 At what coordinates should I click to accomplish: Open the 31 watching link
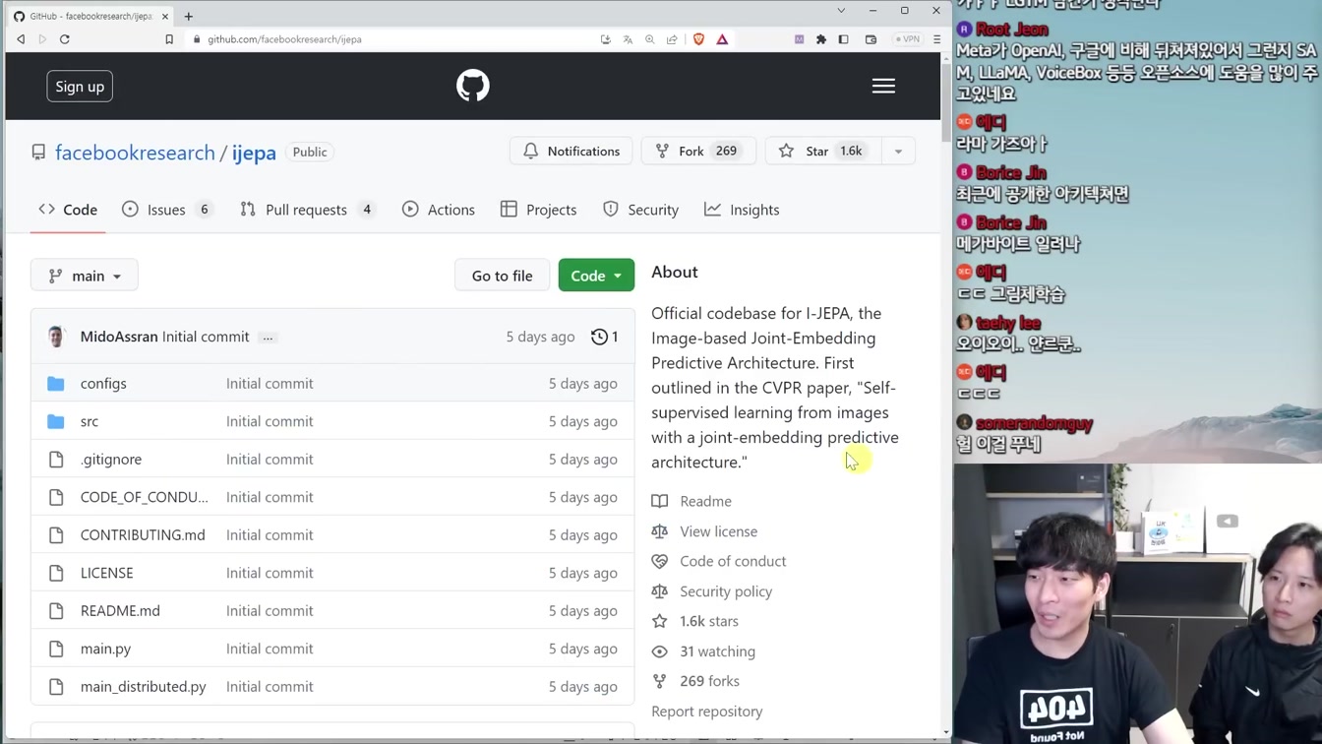click(717, 651)
